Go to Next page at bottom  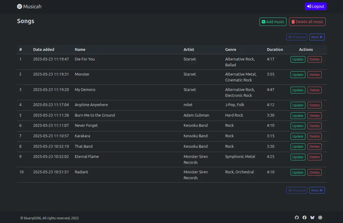point(317,190)
